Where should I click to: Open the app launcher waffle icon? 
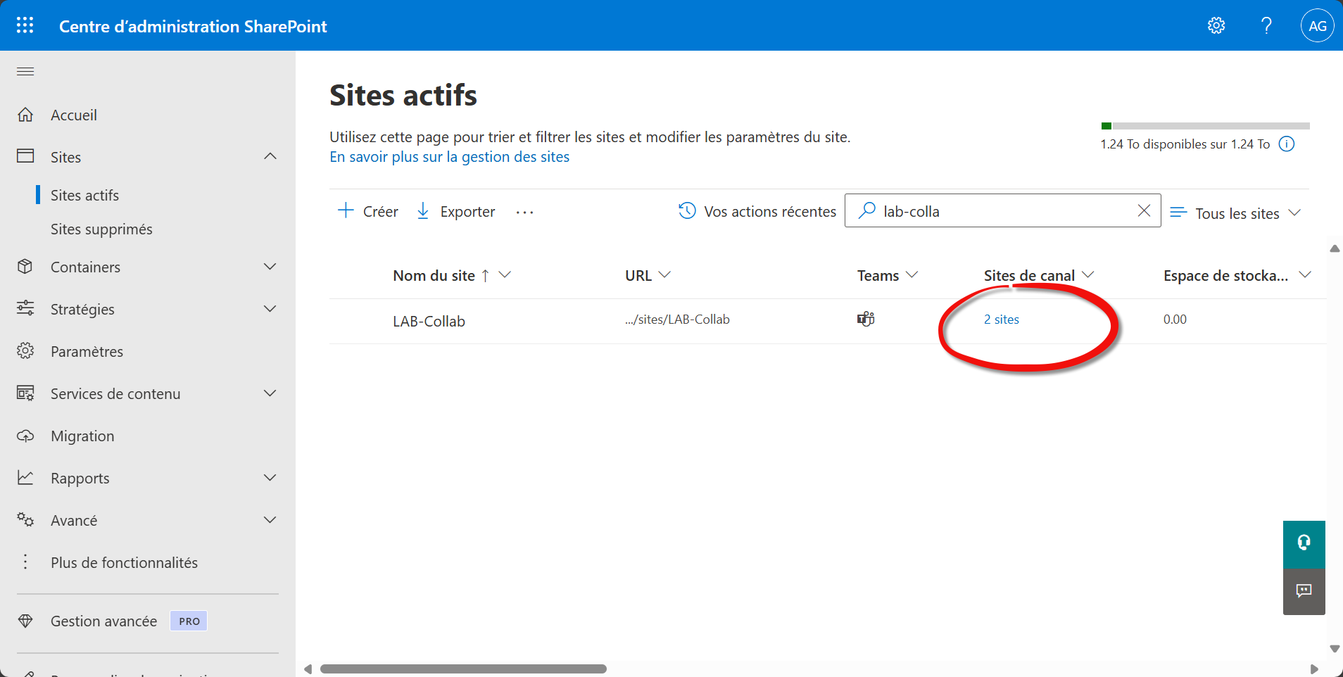click(x=25, y=25)
